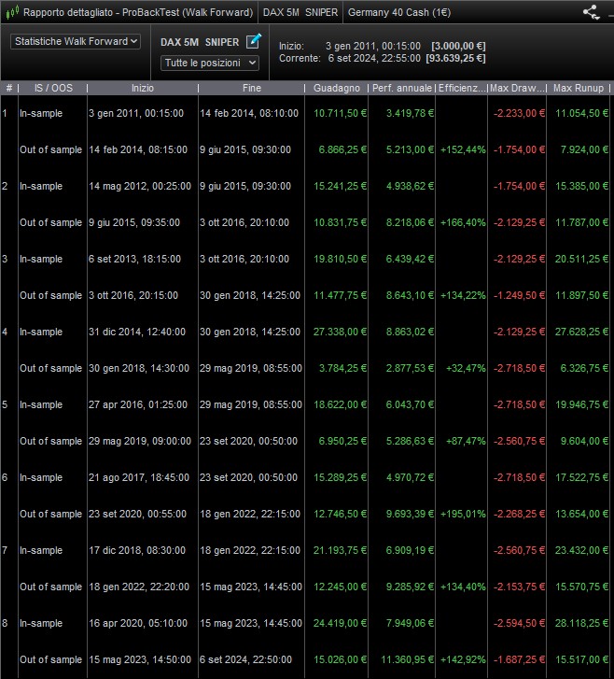Select gain cell 3.784,25 €

(342, 368)
